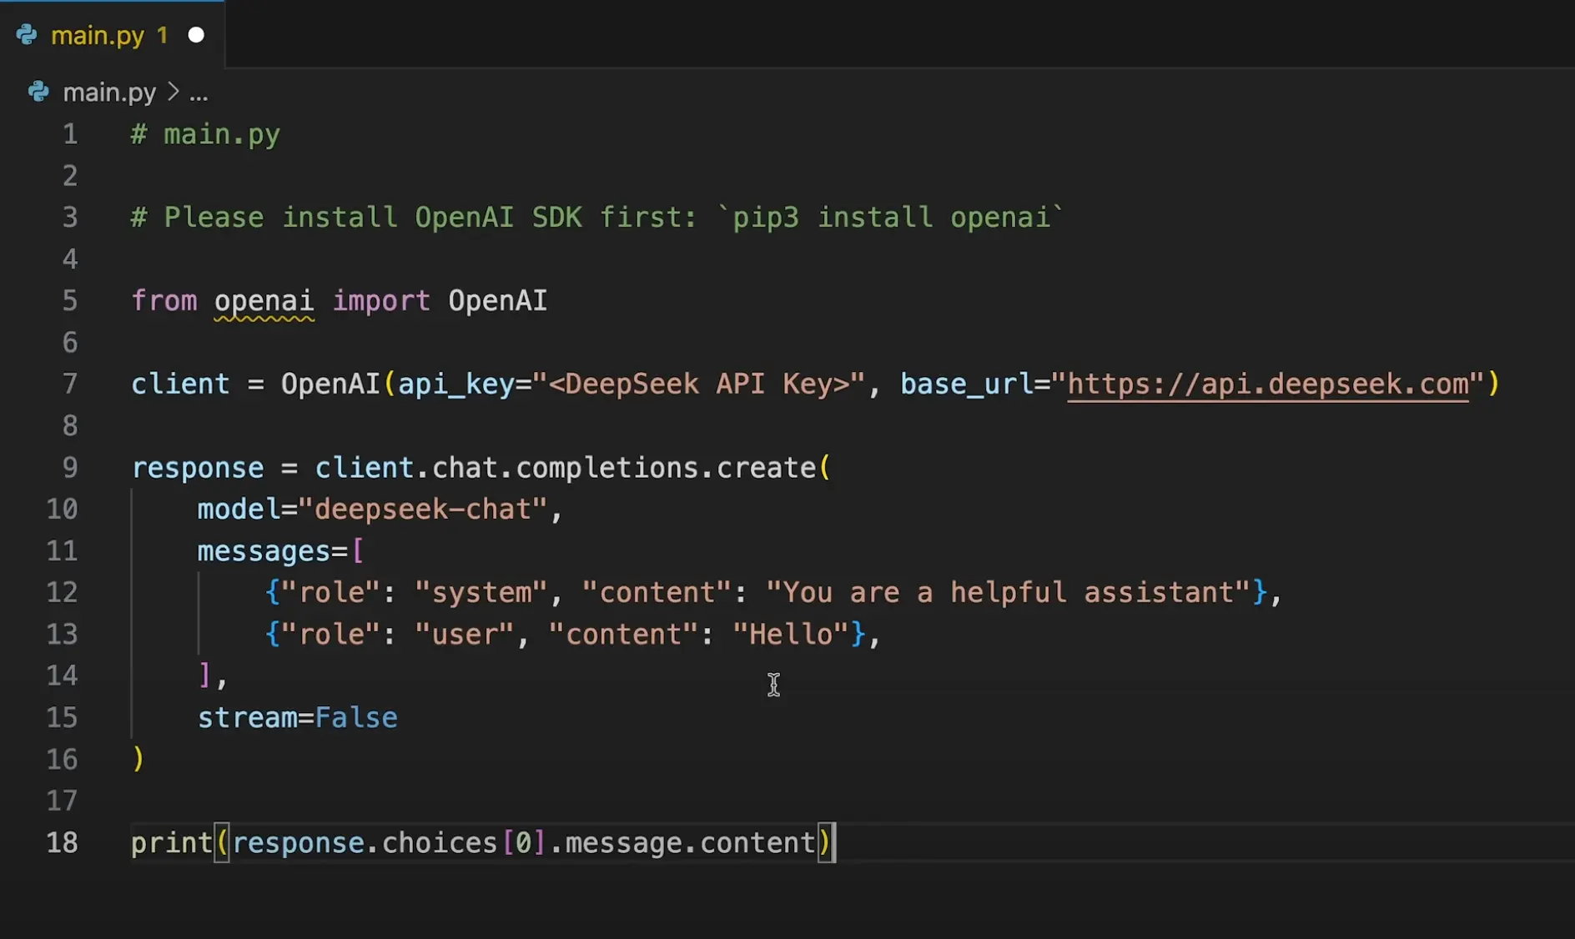Select the main.py editor tab

coord(112,35)
